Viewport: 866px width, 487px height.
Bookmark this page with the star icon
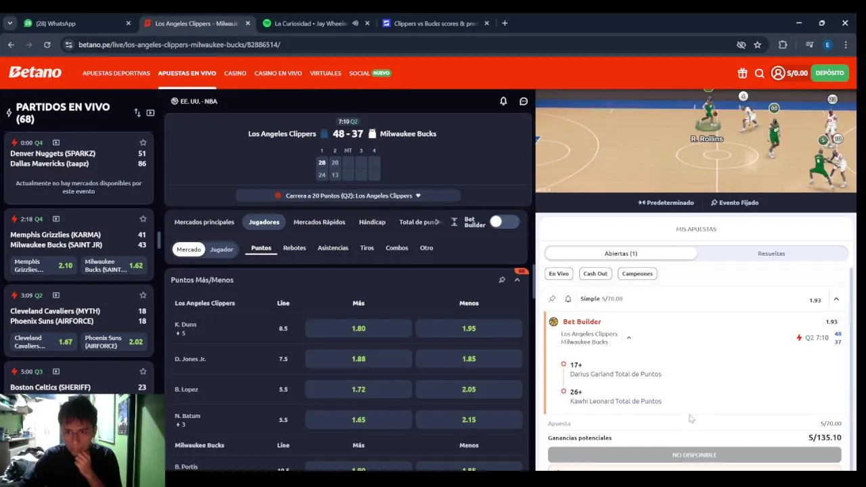(x=758, y=45)
